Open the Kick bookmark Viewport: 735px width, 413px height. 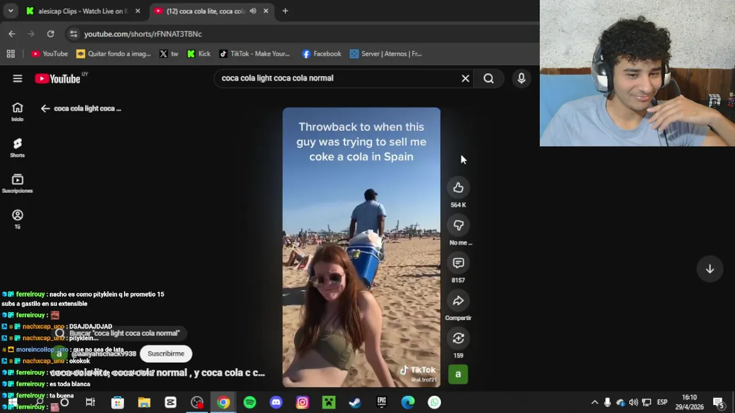[199, 54]
